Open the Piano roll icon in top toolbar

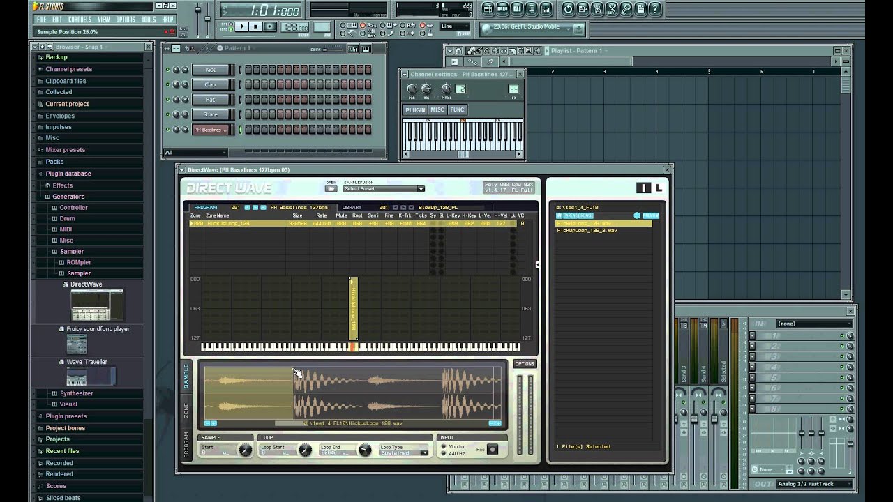coord(517,9)
